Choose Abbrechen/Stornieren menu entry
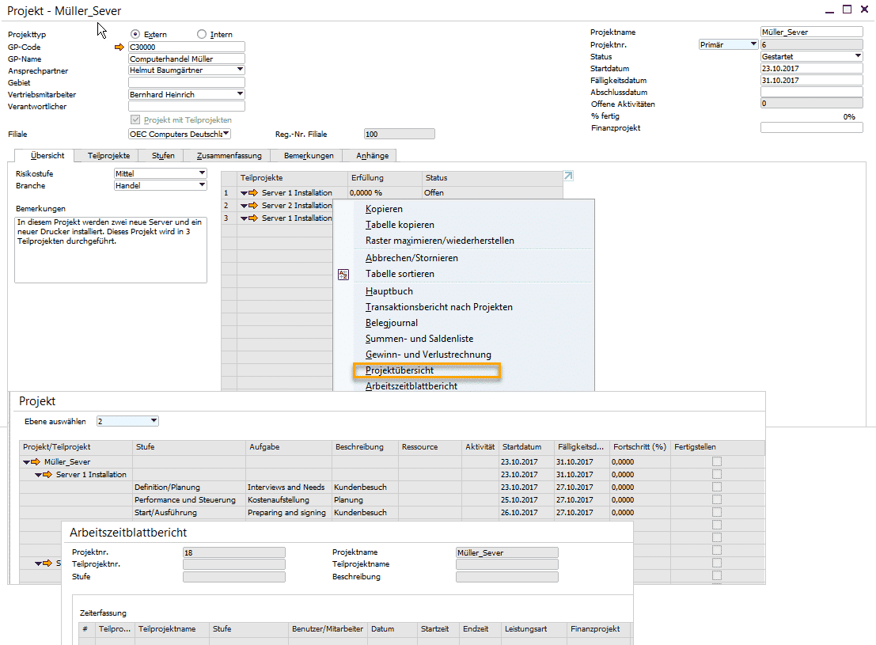This screenshot has width=876, height=645. point(411,258)
